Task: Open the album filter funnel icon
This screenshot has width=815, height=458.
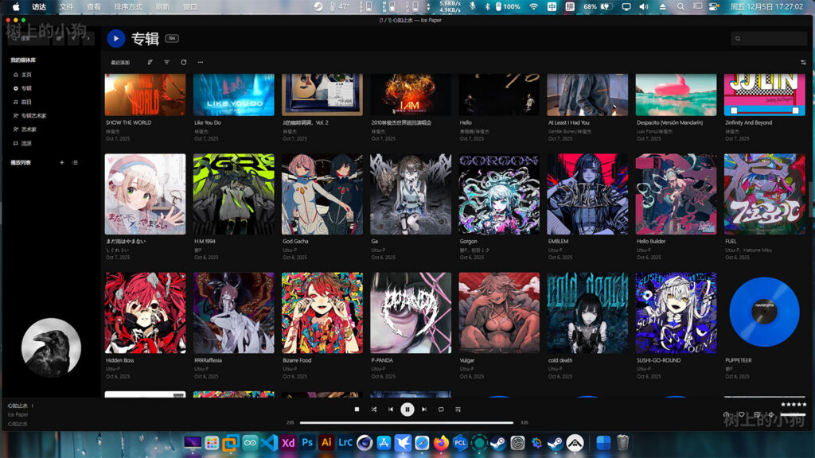Action: click(166, 62)
